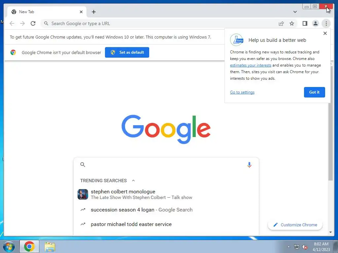Click the address bar search icon

tap(46, 23)
